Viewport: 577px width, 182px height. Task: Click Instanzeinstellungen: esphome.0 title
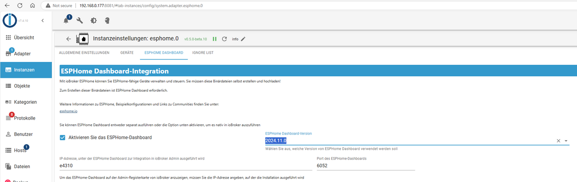136,38
